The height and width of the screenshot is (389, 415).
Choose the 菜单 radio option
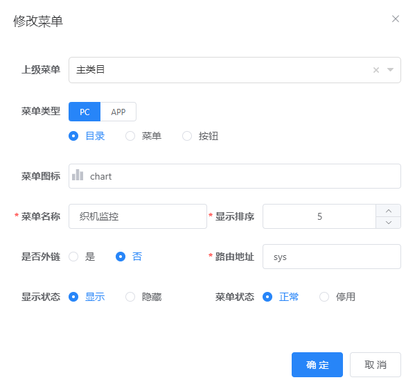143,136
